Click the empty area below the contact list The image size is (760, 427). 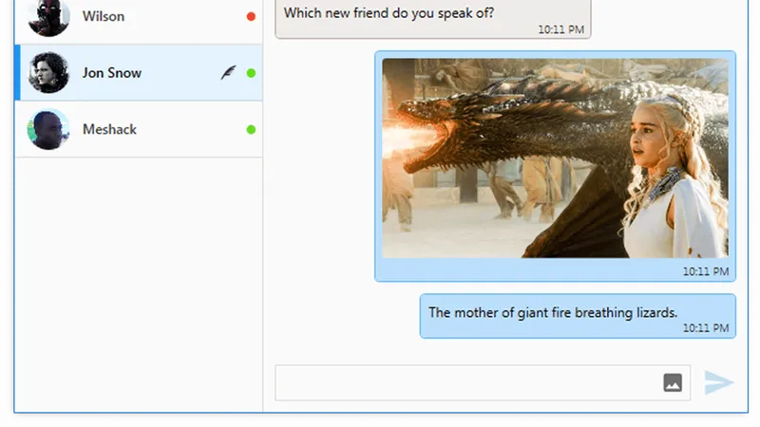pyautogui.click(x=139, y=285)
